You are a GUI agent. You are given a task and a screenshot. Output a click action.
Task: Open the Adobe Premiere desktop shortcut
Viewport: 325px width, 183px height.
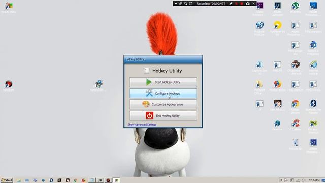coord(259,8)
